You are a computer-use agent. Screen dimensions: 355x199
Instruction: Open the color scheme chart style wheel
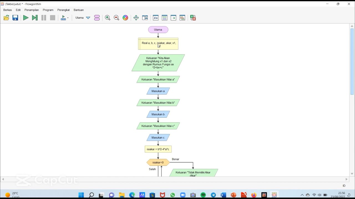point(125,18)
